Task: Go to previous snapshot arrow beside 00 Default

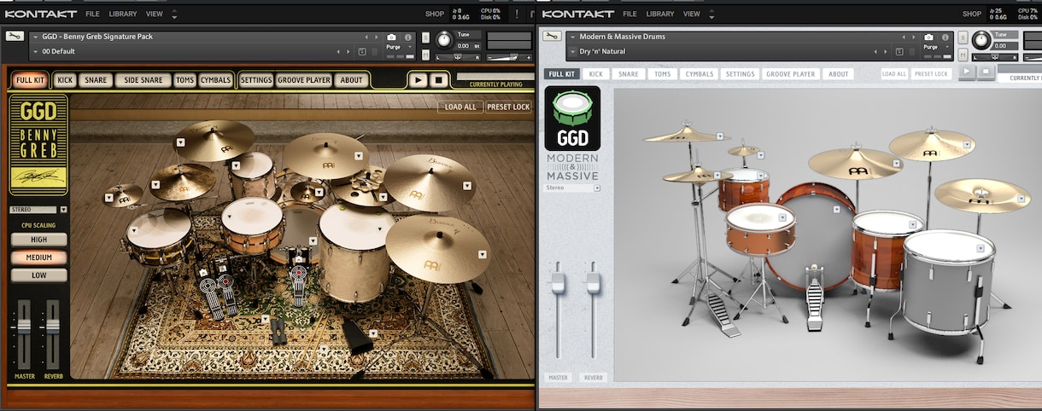Action: (338, 52)
